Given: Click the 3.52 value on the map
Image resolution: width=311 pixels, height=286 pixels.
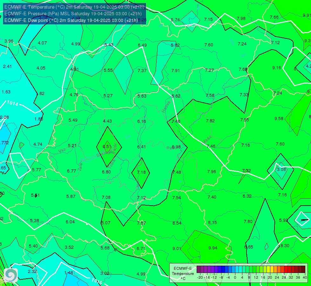Looking at the screenshot, I should [x=69, y=247].
